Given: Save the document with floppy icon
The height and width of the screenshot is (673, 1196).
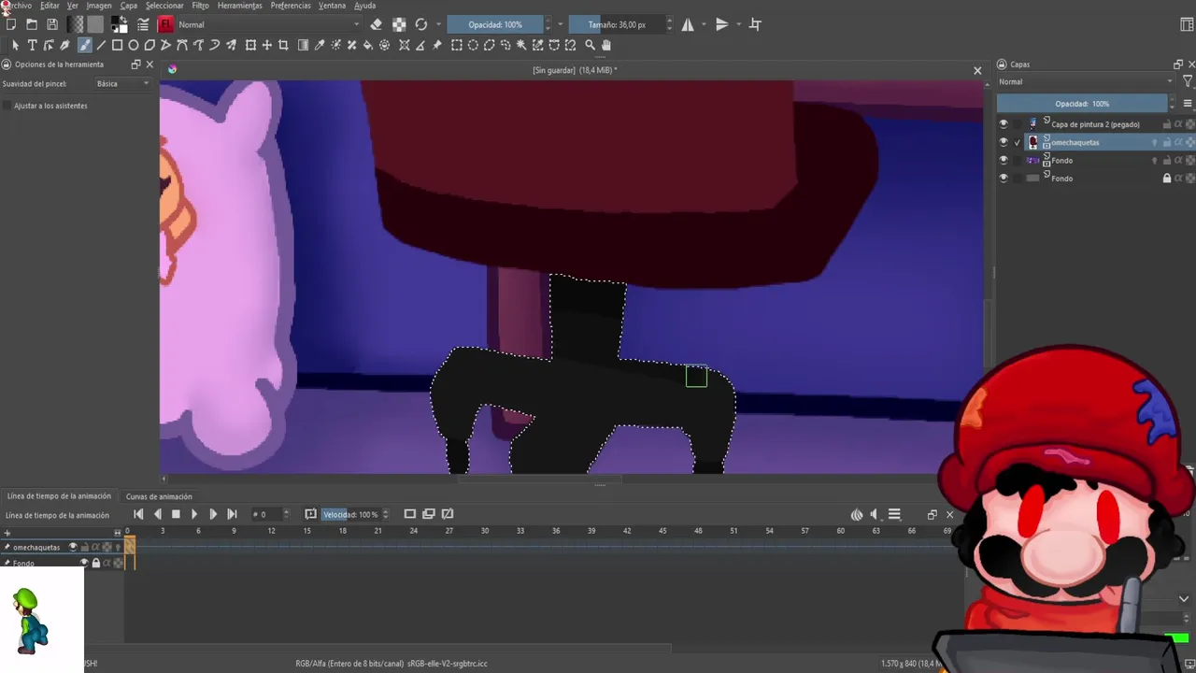Looking at the screenshot, I should coord(52,24).
